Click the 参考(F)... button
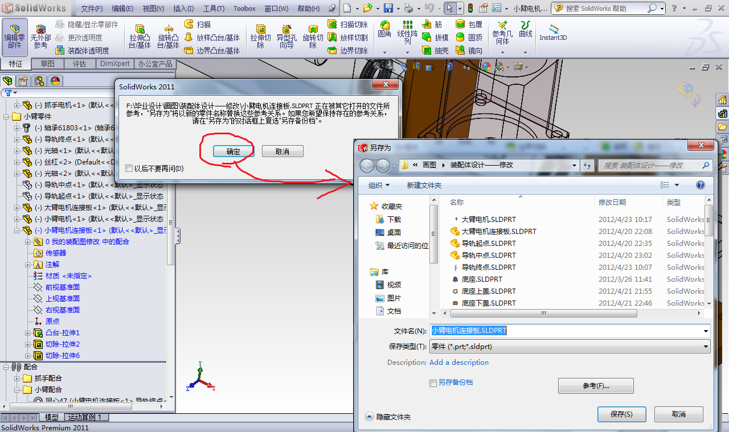Viewport: 729px width, 432px height. click(x=596, y=386)
